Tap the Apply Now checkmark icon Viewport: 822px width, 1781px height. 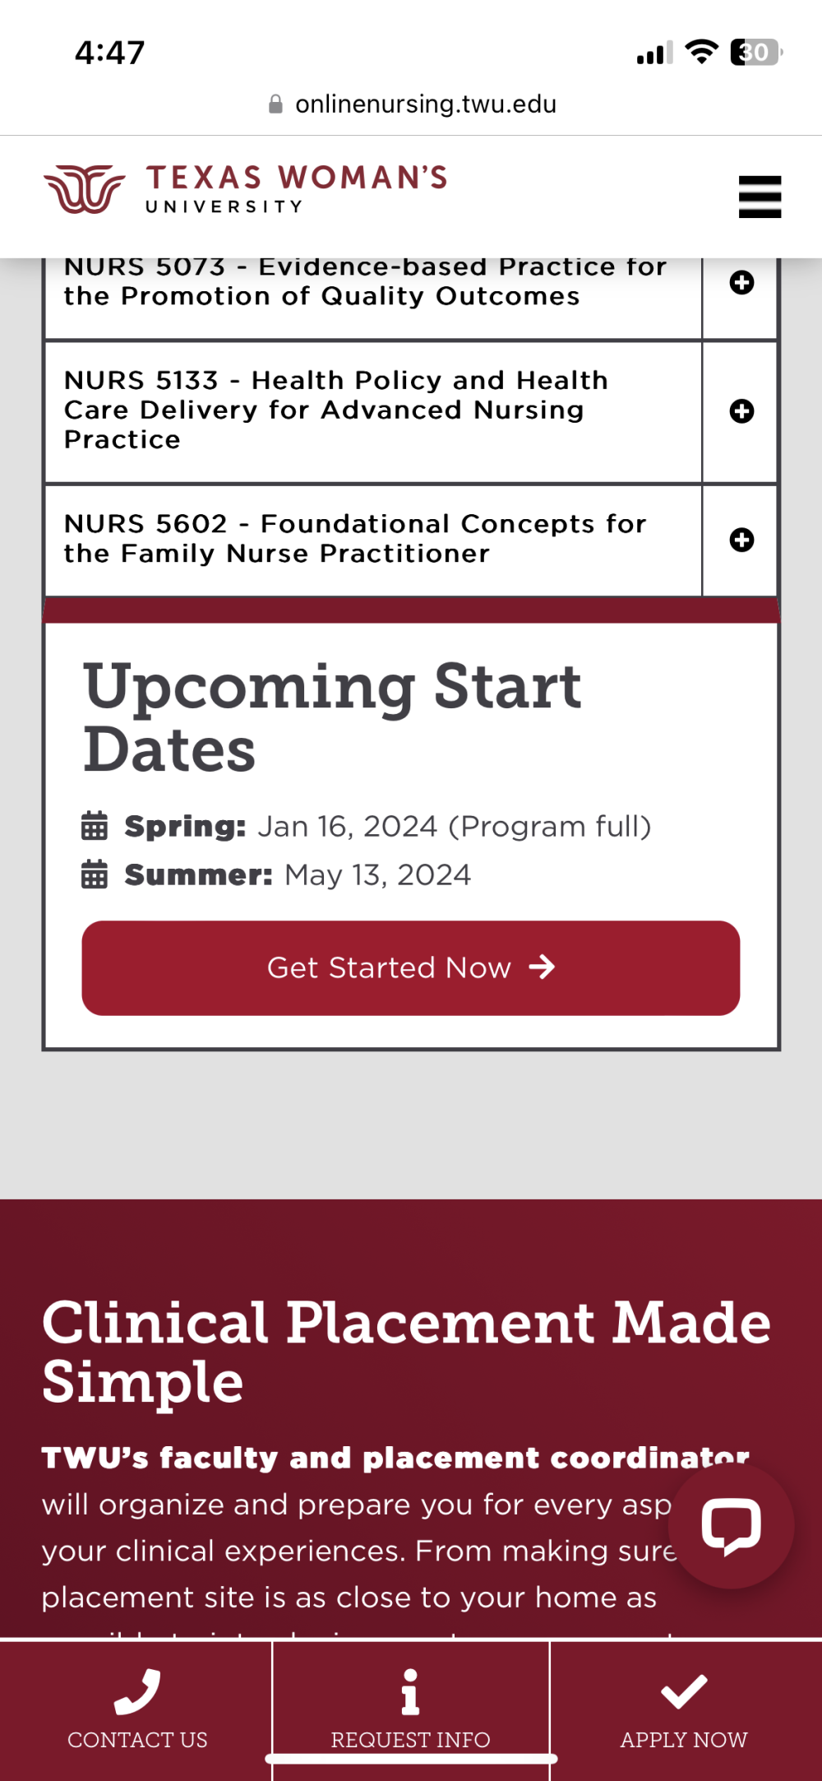(684, 1691)
